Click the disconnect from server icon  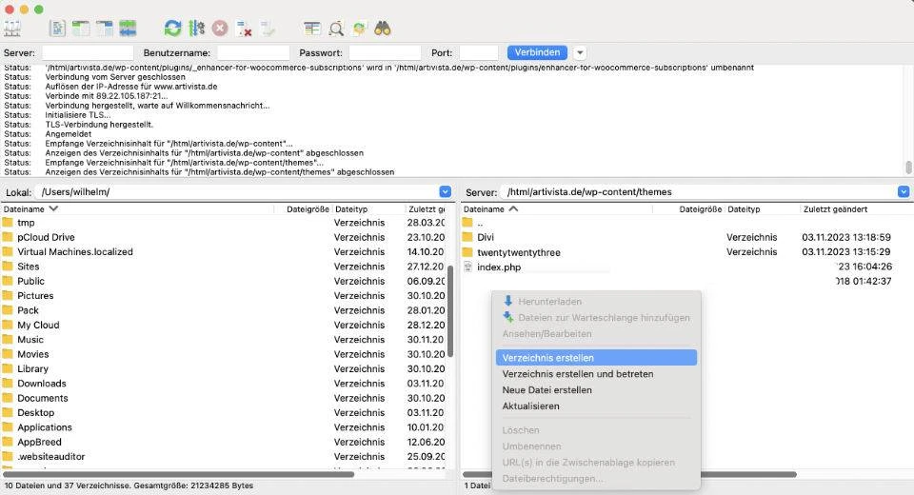[244, 28]
